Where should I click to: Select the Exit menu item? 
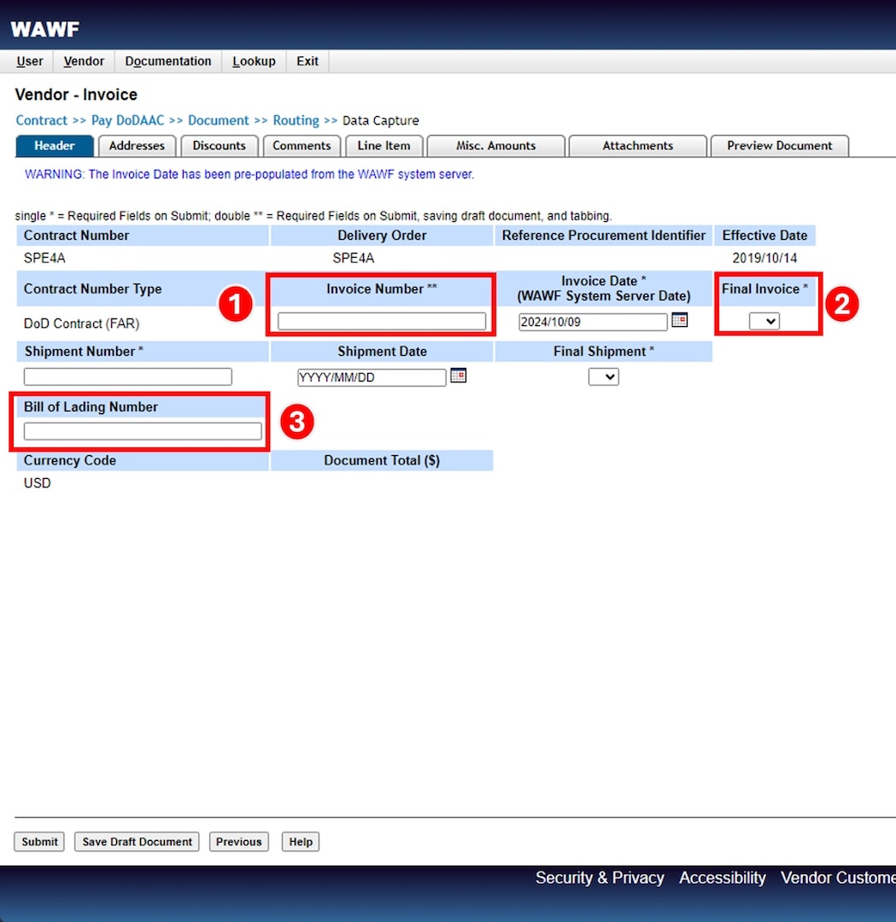[307, 61]
